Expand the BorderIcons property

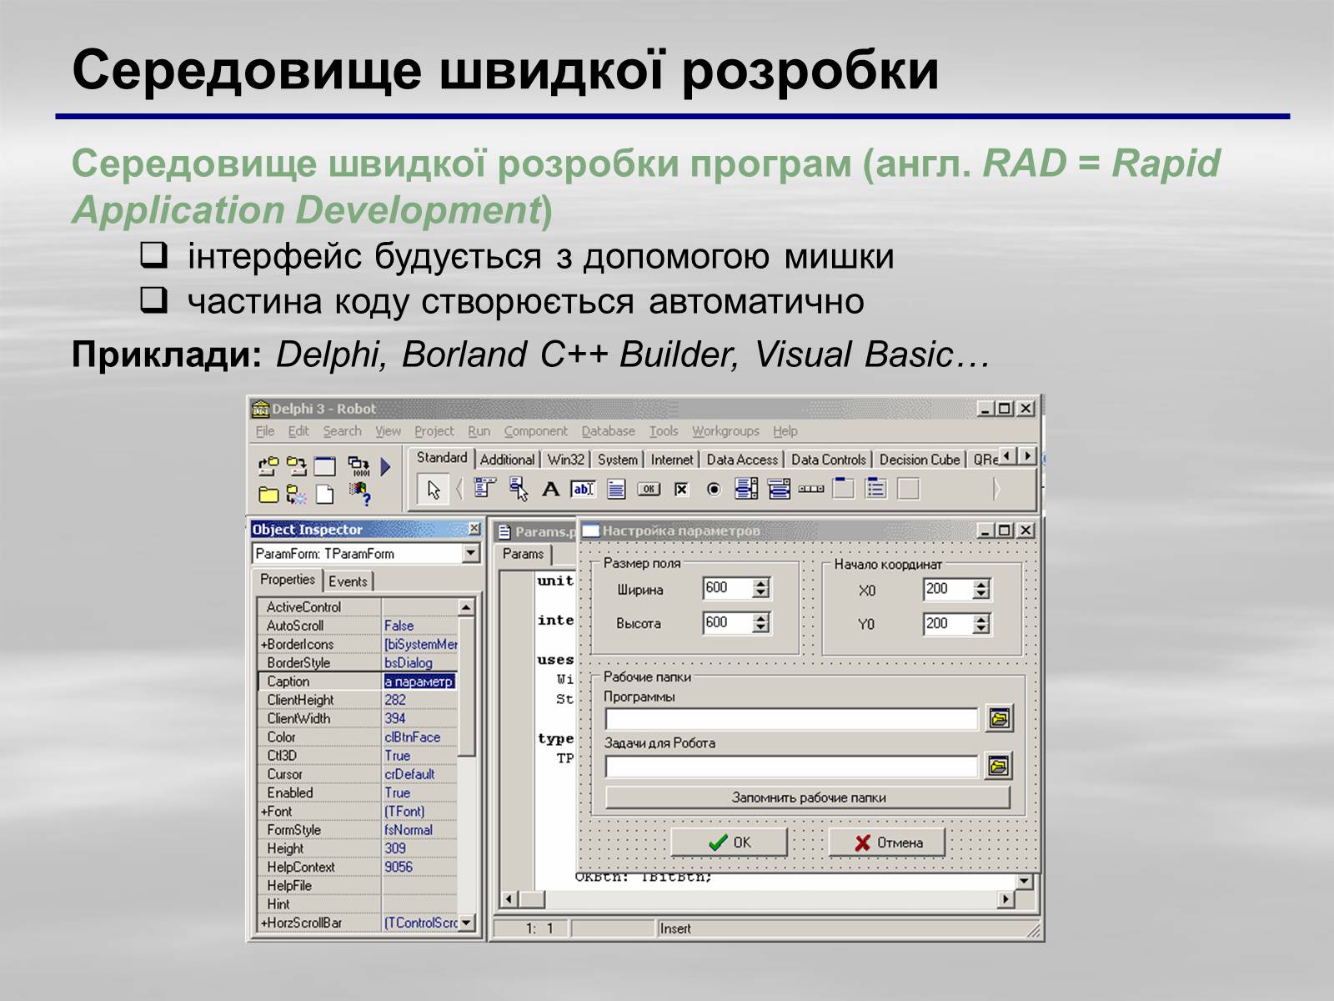point(264,645)
